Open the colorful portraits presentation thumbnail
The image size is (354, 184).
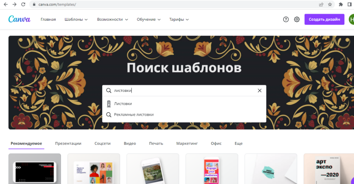click(x=94, y=169)
